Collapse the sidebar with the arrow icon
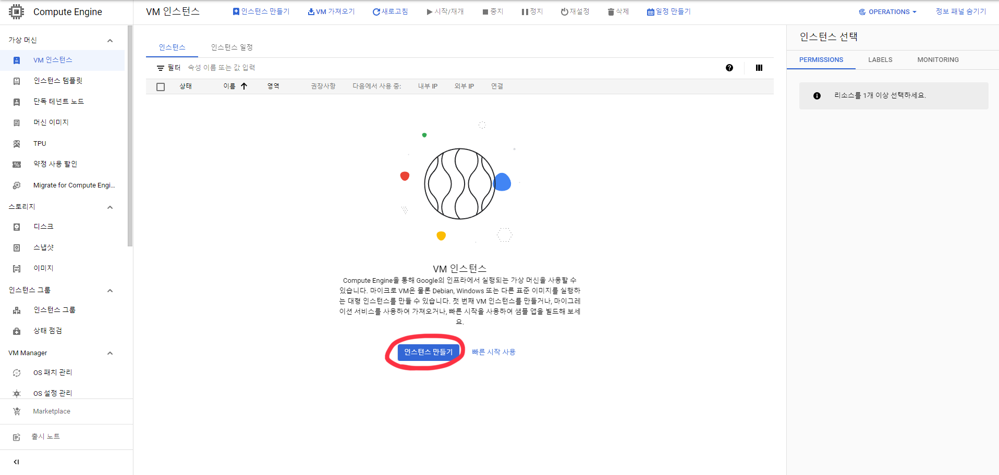Viewport: 999px width, 475px height. point(16,462)
